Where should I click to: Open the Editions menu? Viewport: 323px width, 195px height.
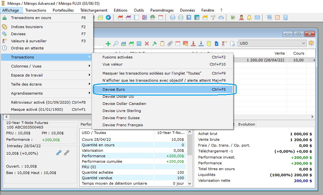coord(121,10)
